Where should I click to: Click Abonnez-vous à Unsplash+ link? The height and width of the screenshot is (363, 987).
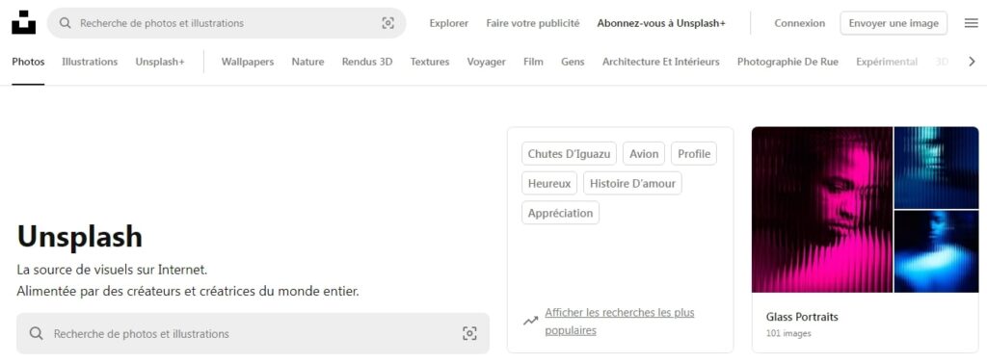click(661, 23)
